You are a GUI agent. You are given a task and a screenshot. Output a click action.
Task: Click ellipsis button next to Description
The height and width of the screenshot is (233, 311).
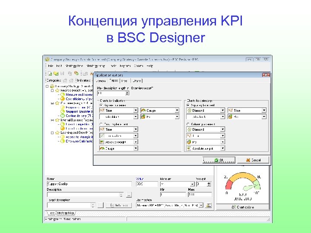tap(129, 195)
